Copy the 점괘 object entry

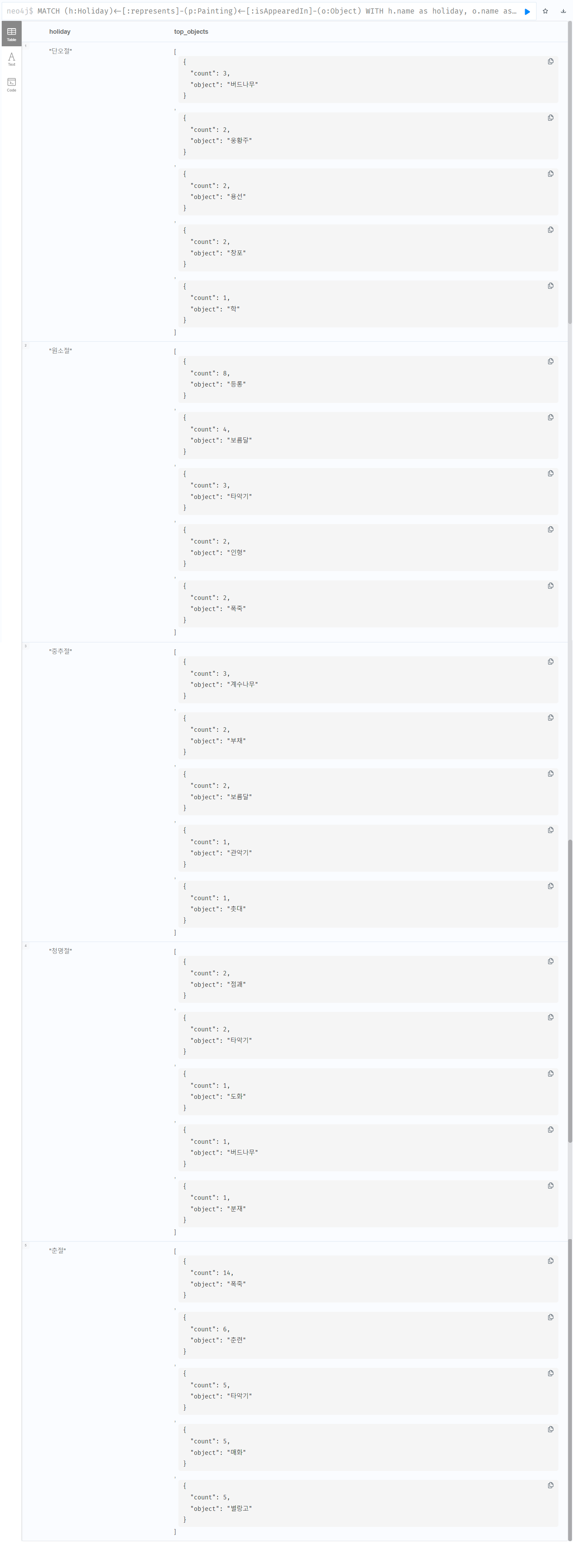click(550, 961)
